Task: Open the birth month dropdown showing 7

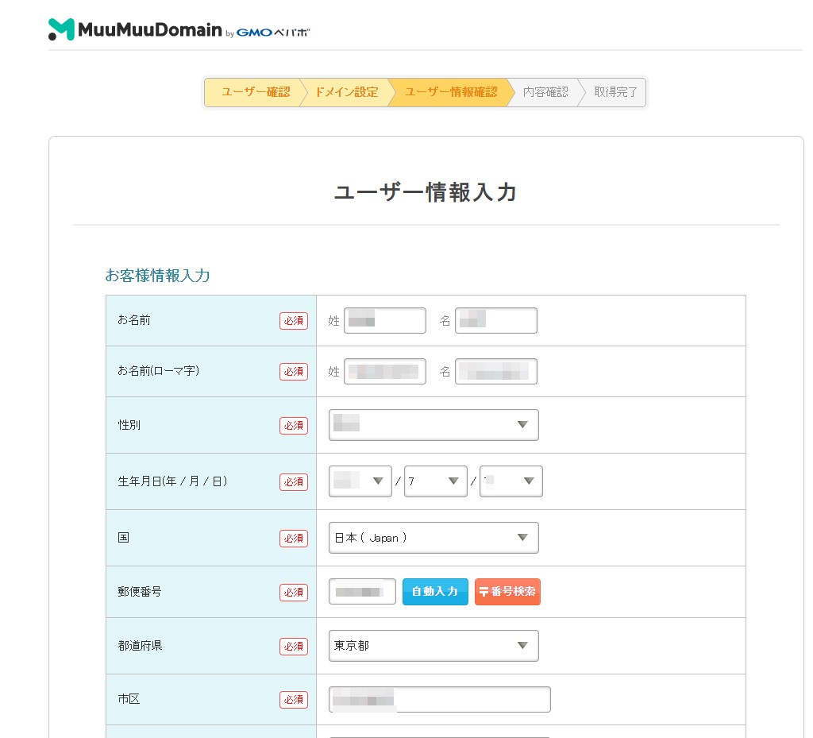Action: pos(436,481)
